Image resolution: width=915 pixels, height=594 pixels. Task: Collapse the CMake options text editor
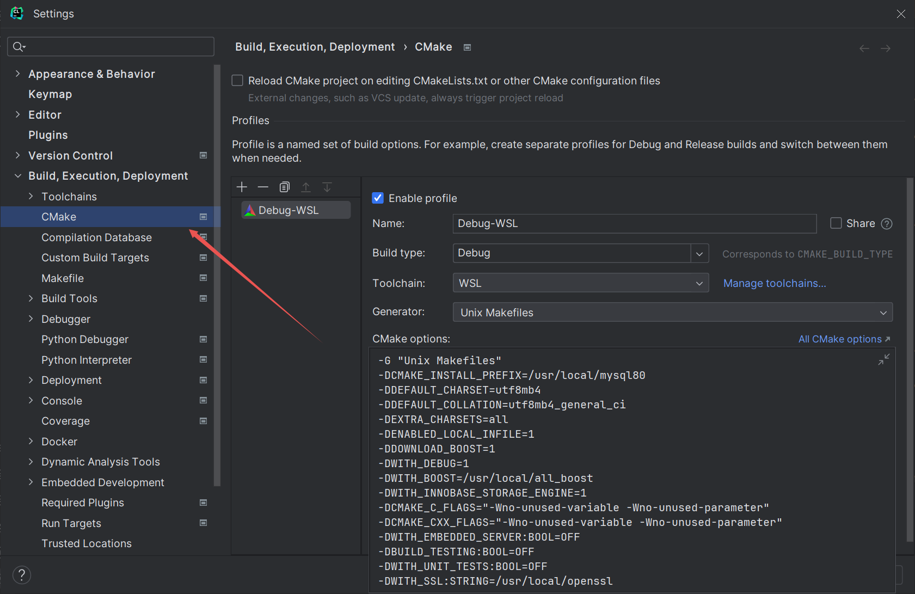click(x=884, y=359)
